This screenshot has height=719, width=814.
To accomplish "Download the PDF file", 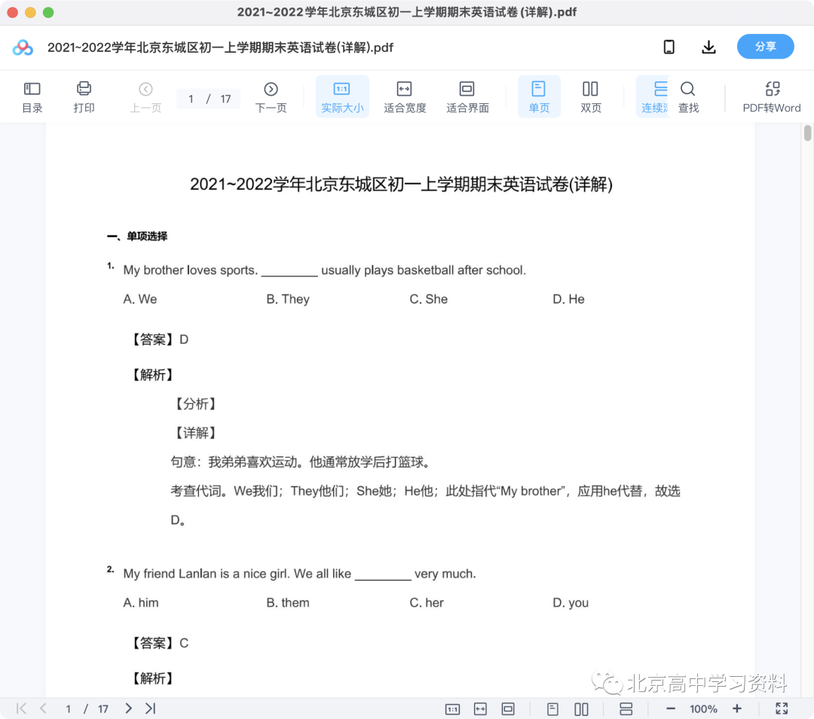I will (x=708, y=47).
